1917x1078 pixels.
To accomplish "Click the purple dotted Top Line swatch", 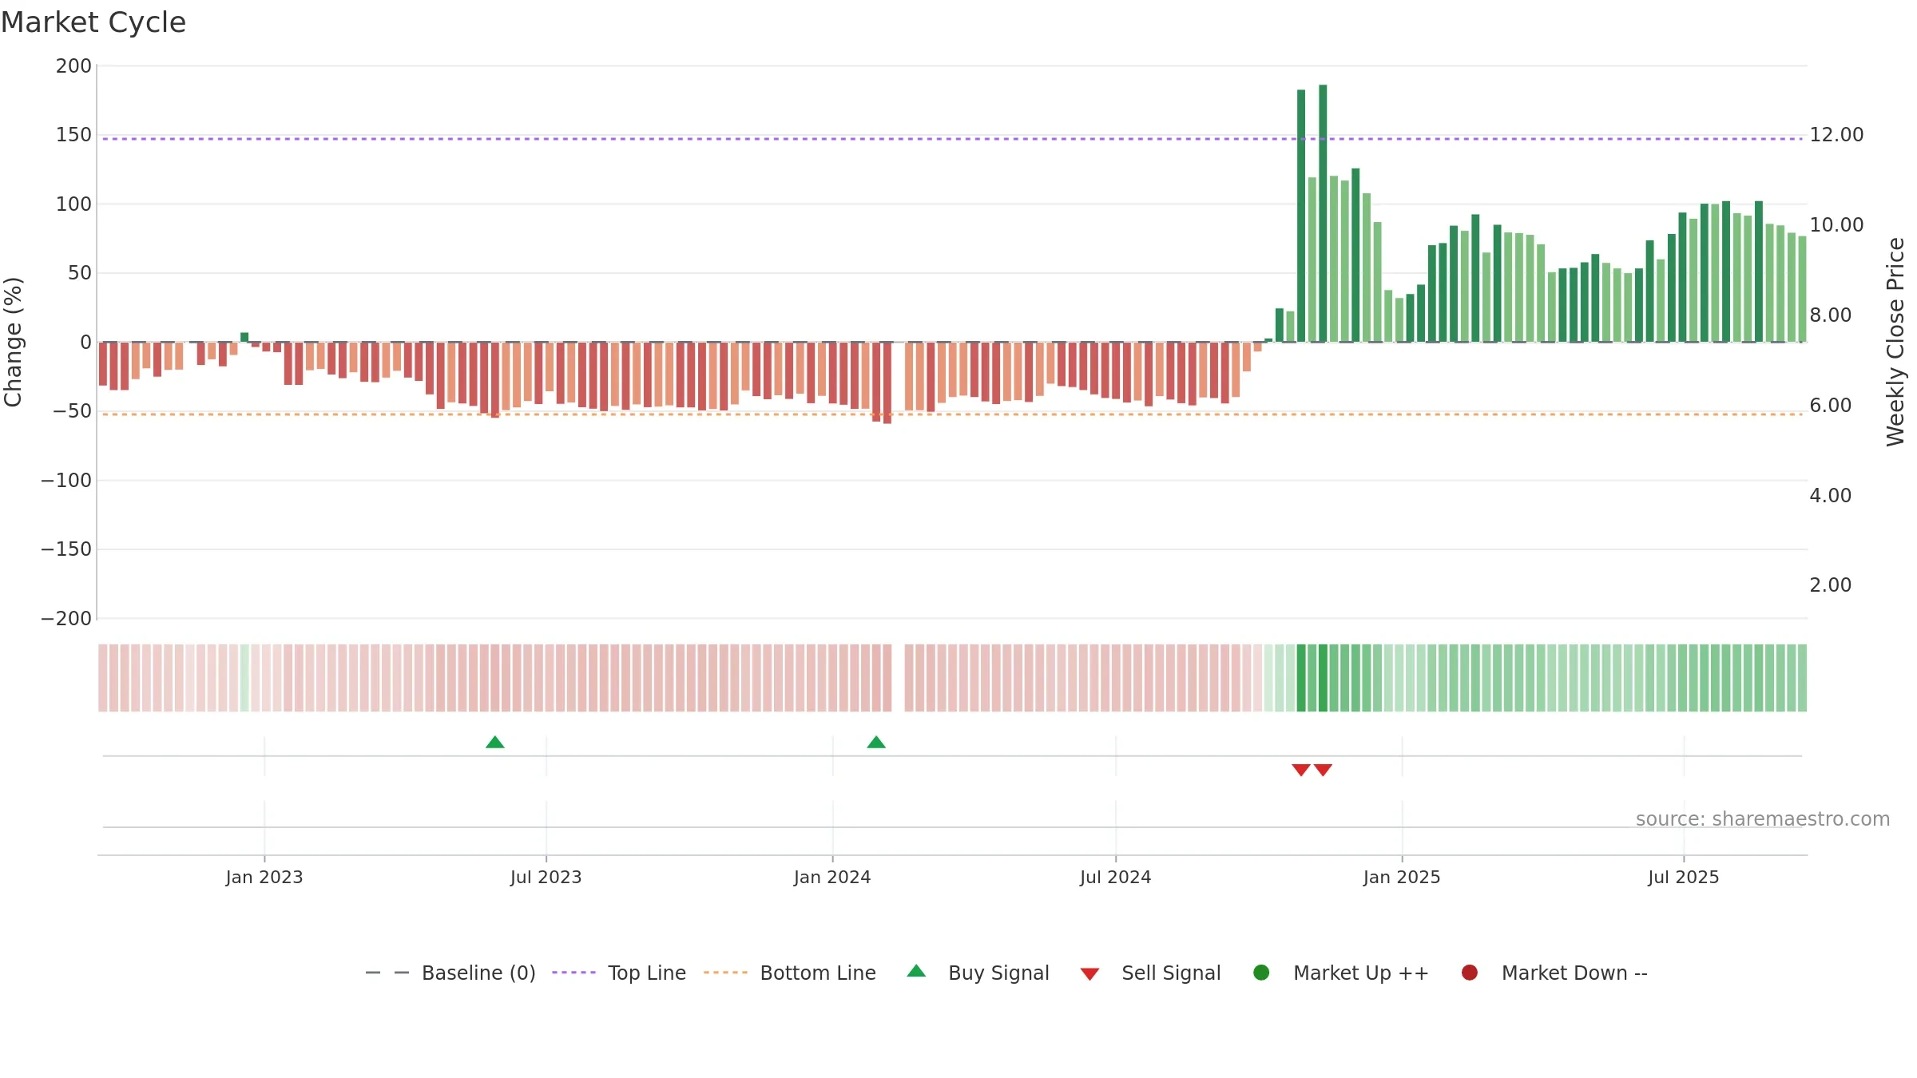I will [x=574, y=973].
